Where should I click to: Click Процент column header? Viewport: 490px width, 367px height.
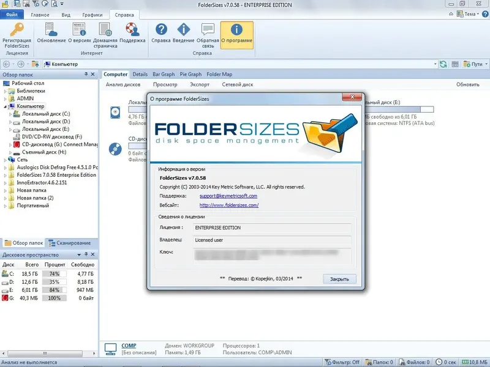click(55, 265)
